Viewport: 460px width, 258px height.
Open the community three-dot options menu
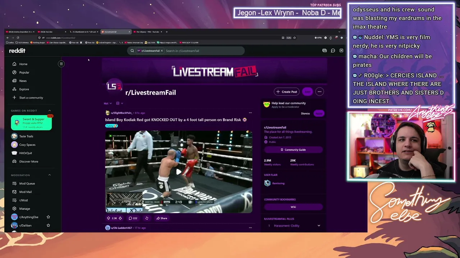click(319, 92)
